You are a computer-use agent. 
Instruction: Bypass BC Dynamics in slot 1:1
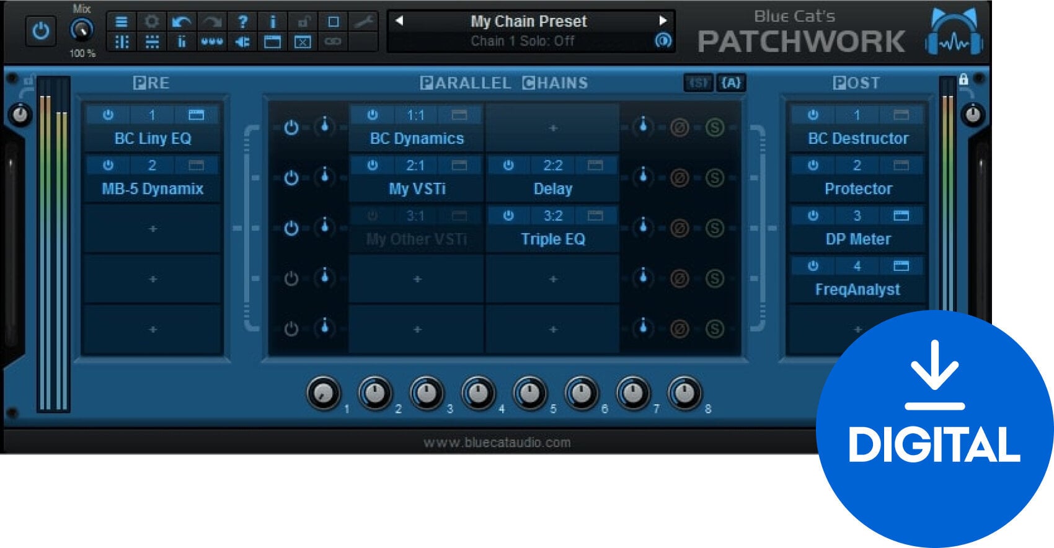coord(372,115)
